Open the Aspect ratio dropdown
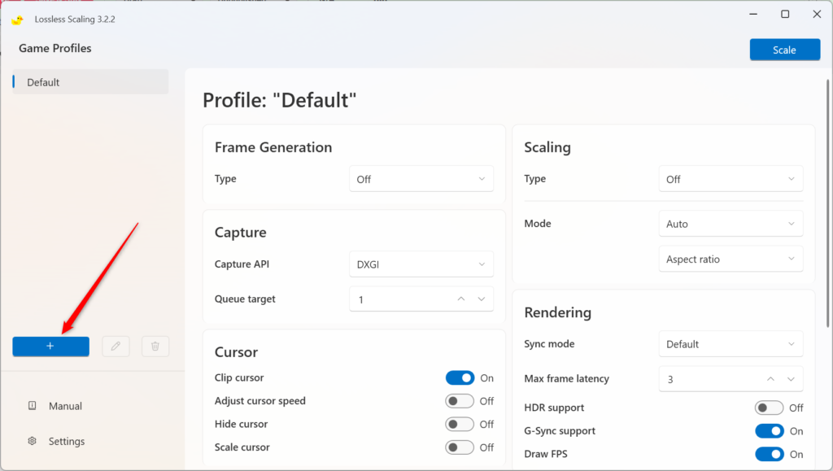833x471 pixels. click(730, 259)
